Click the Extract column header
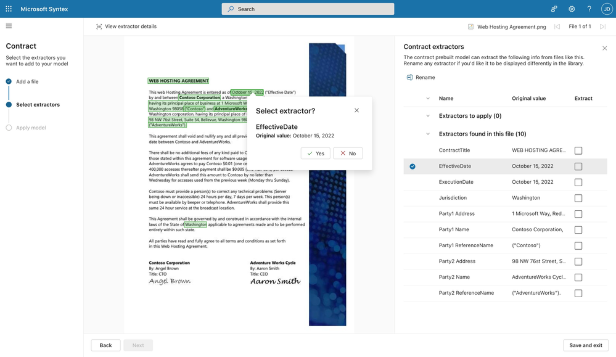 pyautogui.click(x=583, y=99)
